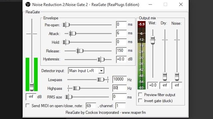Focus the RMS size ms field
The height and width of the screenshot is (119, 213).
pos(119,97)
